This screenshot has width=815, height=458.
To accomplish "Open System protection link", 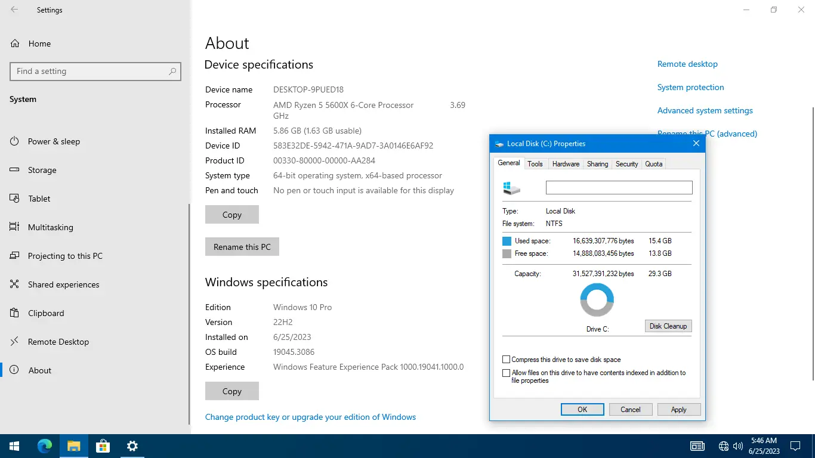I will pos(691,87).
